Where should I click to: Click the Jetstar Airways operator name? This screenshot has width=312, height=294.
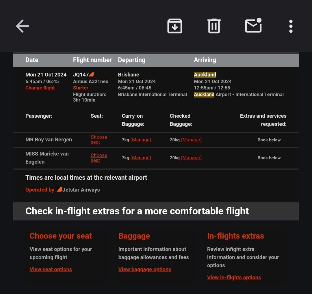(81, 190)
